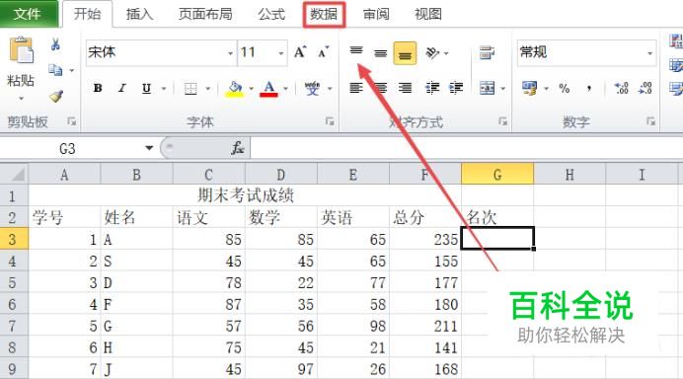Apply comma style
683x379 pixels.
click(589, 89)
